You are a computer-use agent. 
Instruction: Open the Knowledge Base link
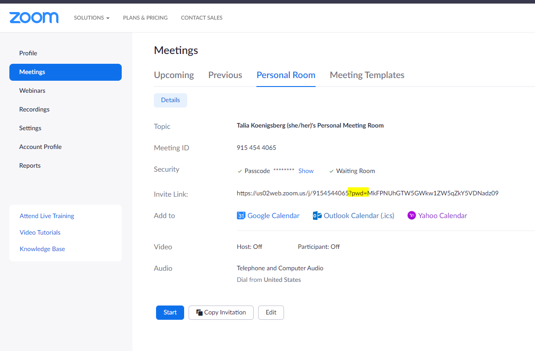point(42,249)
